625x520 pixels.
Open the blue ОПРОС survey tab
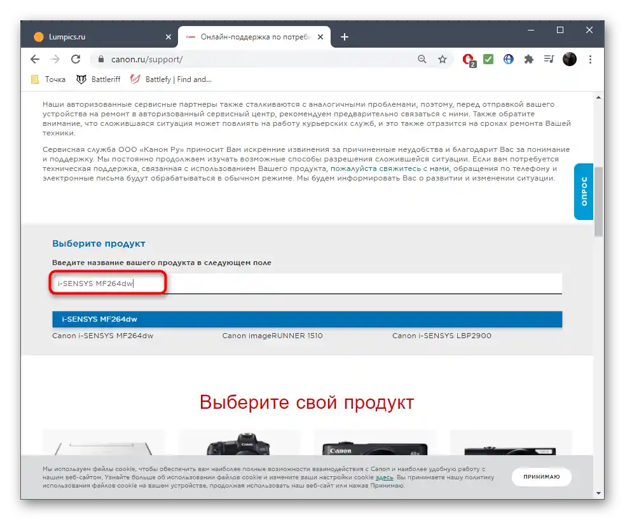coord(584,192)
